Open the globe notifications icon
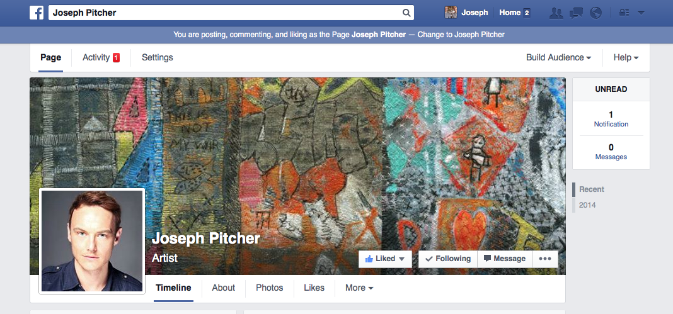 tap(595, 13)
